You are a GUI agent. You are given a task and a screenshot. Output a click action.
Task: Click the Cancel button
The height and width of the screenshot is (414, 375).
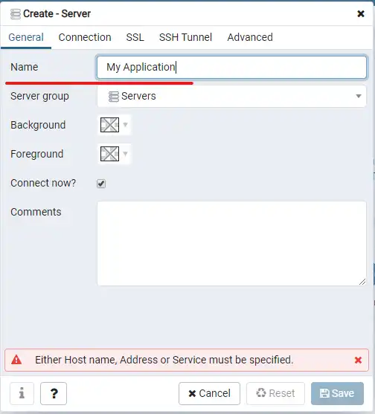(x=209, y=393)
